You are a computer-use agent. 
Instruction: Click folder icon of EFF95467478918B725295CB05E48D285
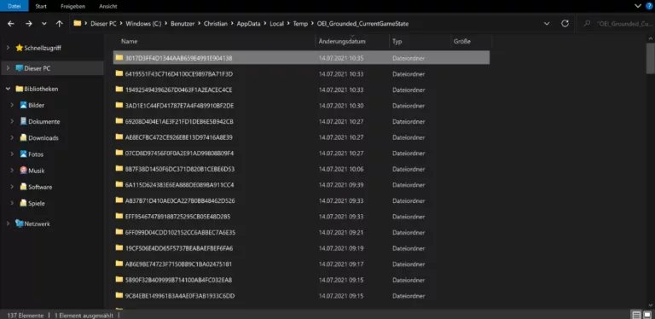[x=119, y=217]
